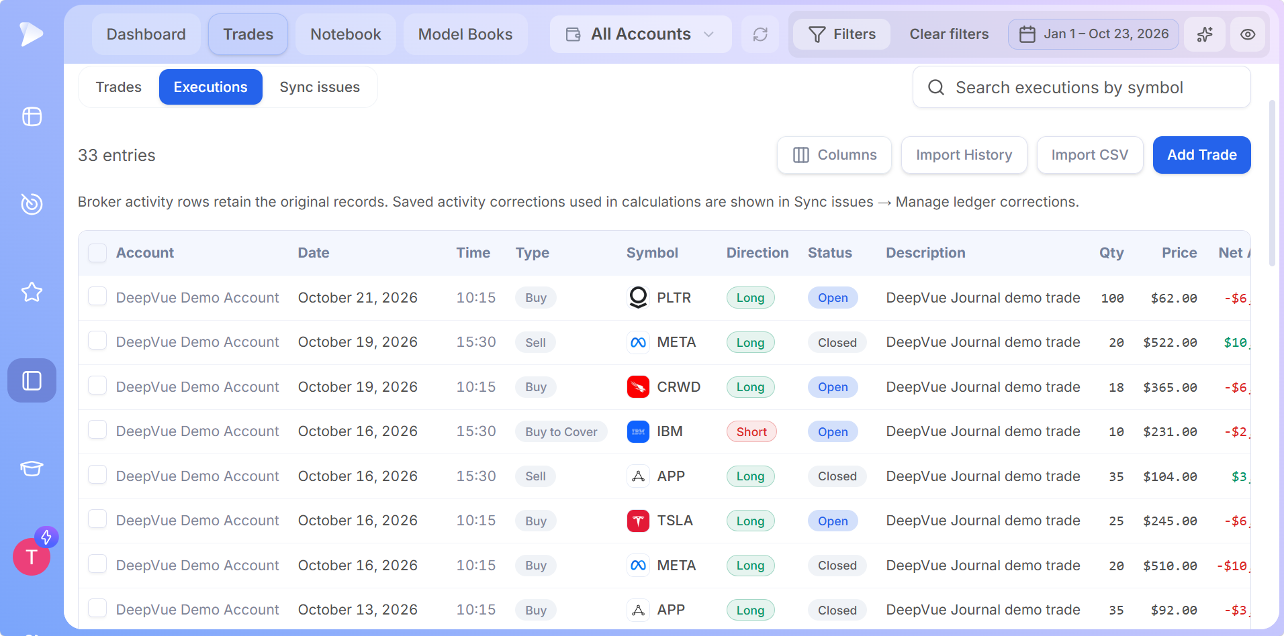Check the CRWD row checkbox
The height and width of the screenshot is (636, 1284).
97,386
